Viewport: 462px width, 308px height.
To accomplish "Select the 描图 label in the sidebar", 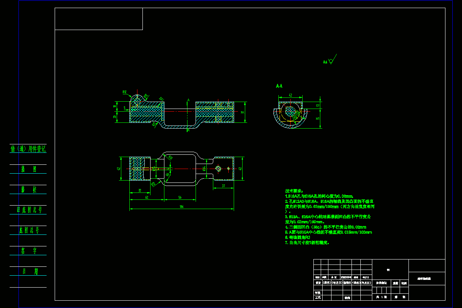I will [28, 169].
